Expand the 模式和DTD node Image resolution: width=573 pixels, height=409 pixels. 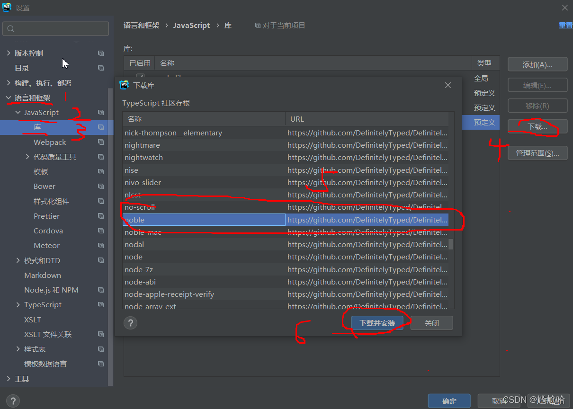point(18,260)
